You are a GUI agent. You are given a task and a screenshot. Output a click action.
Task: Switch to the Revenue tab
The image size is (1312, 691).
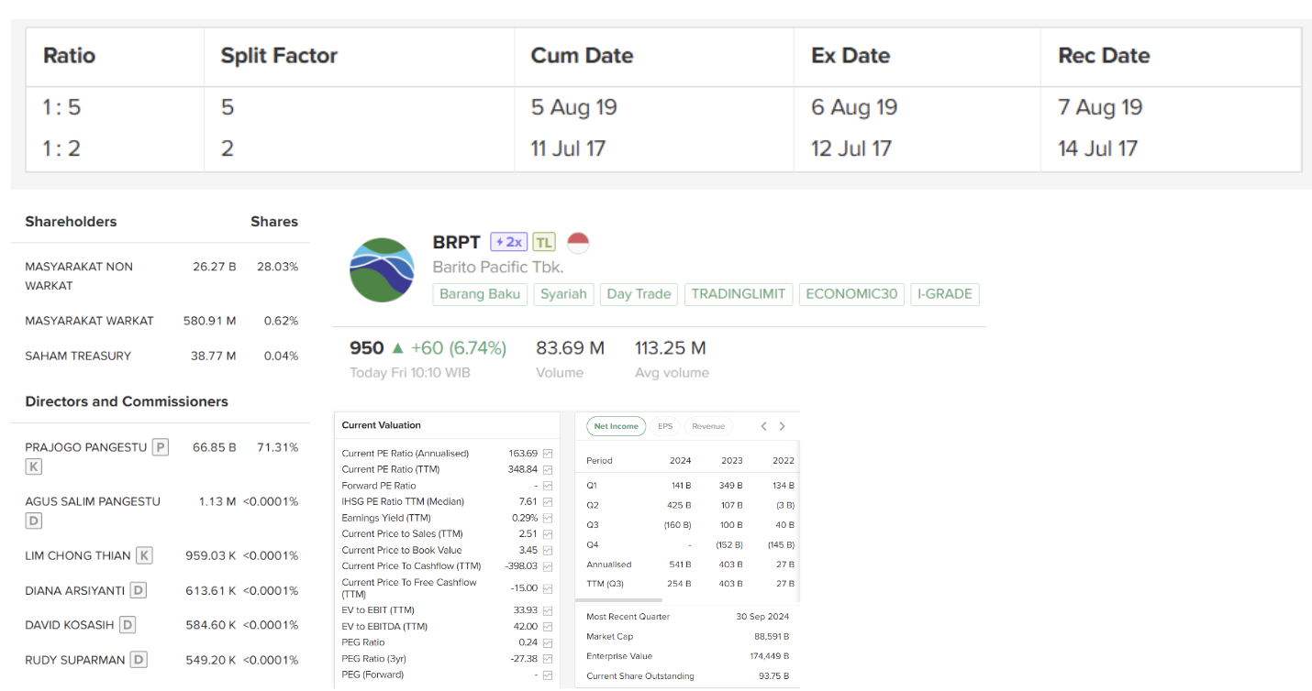click(708, 426)
